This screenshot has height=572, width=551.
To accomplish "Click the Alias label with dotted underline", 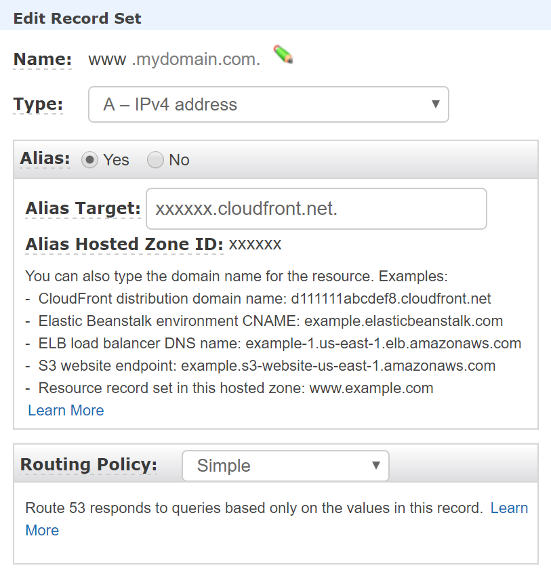I will pyautogui.click(x=45, y=159).
